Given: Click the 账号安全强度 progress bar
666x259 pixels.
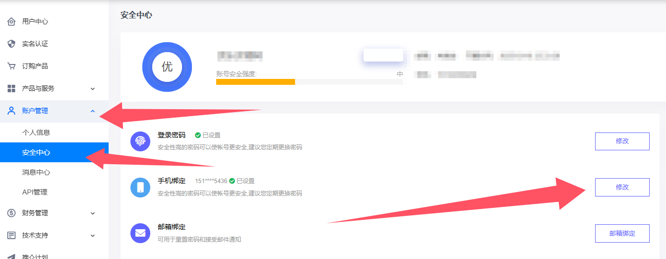Looking at the screenshot, I should pos(309,82).
